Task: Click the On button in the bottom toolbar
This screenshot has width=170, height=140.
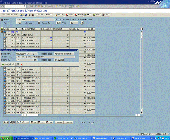Action: 49,122
